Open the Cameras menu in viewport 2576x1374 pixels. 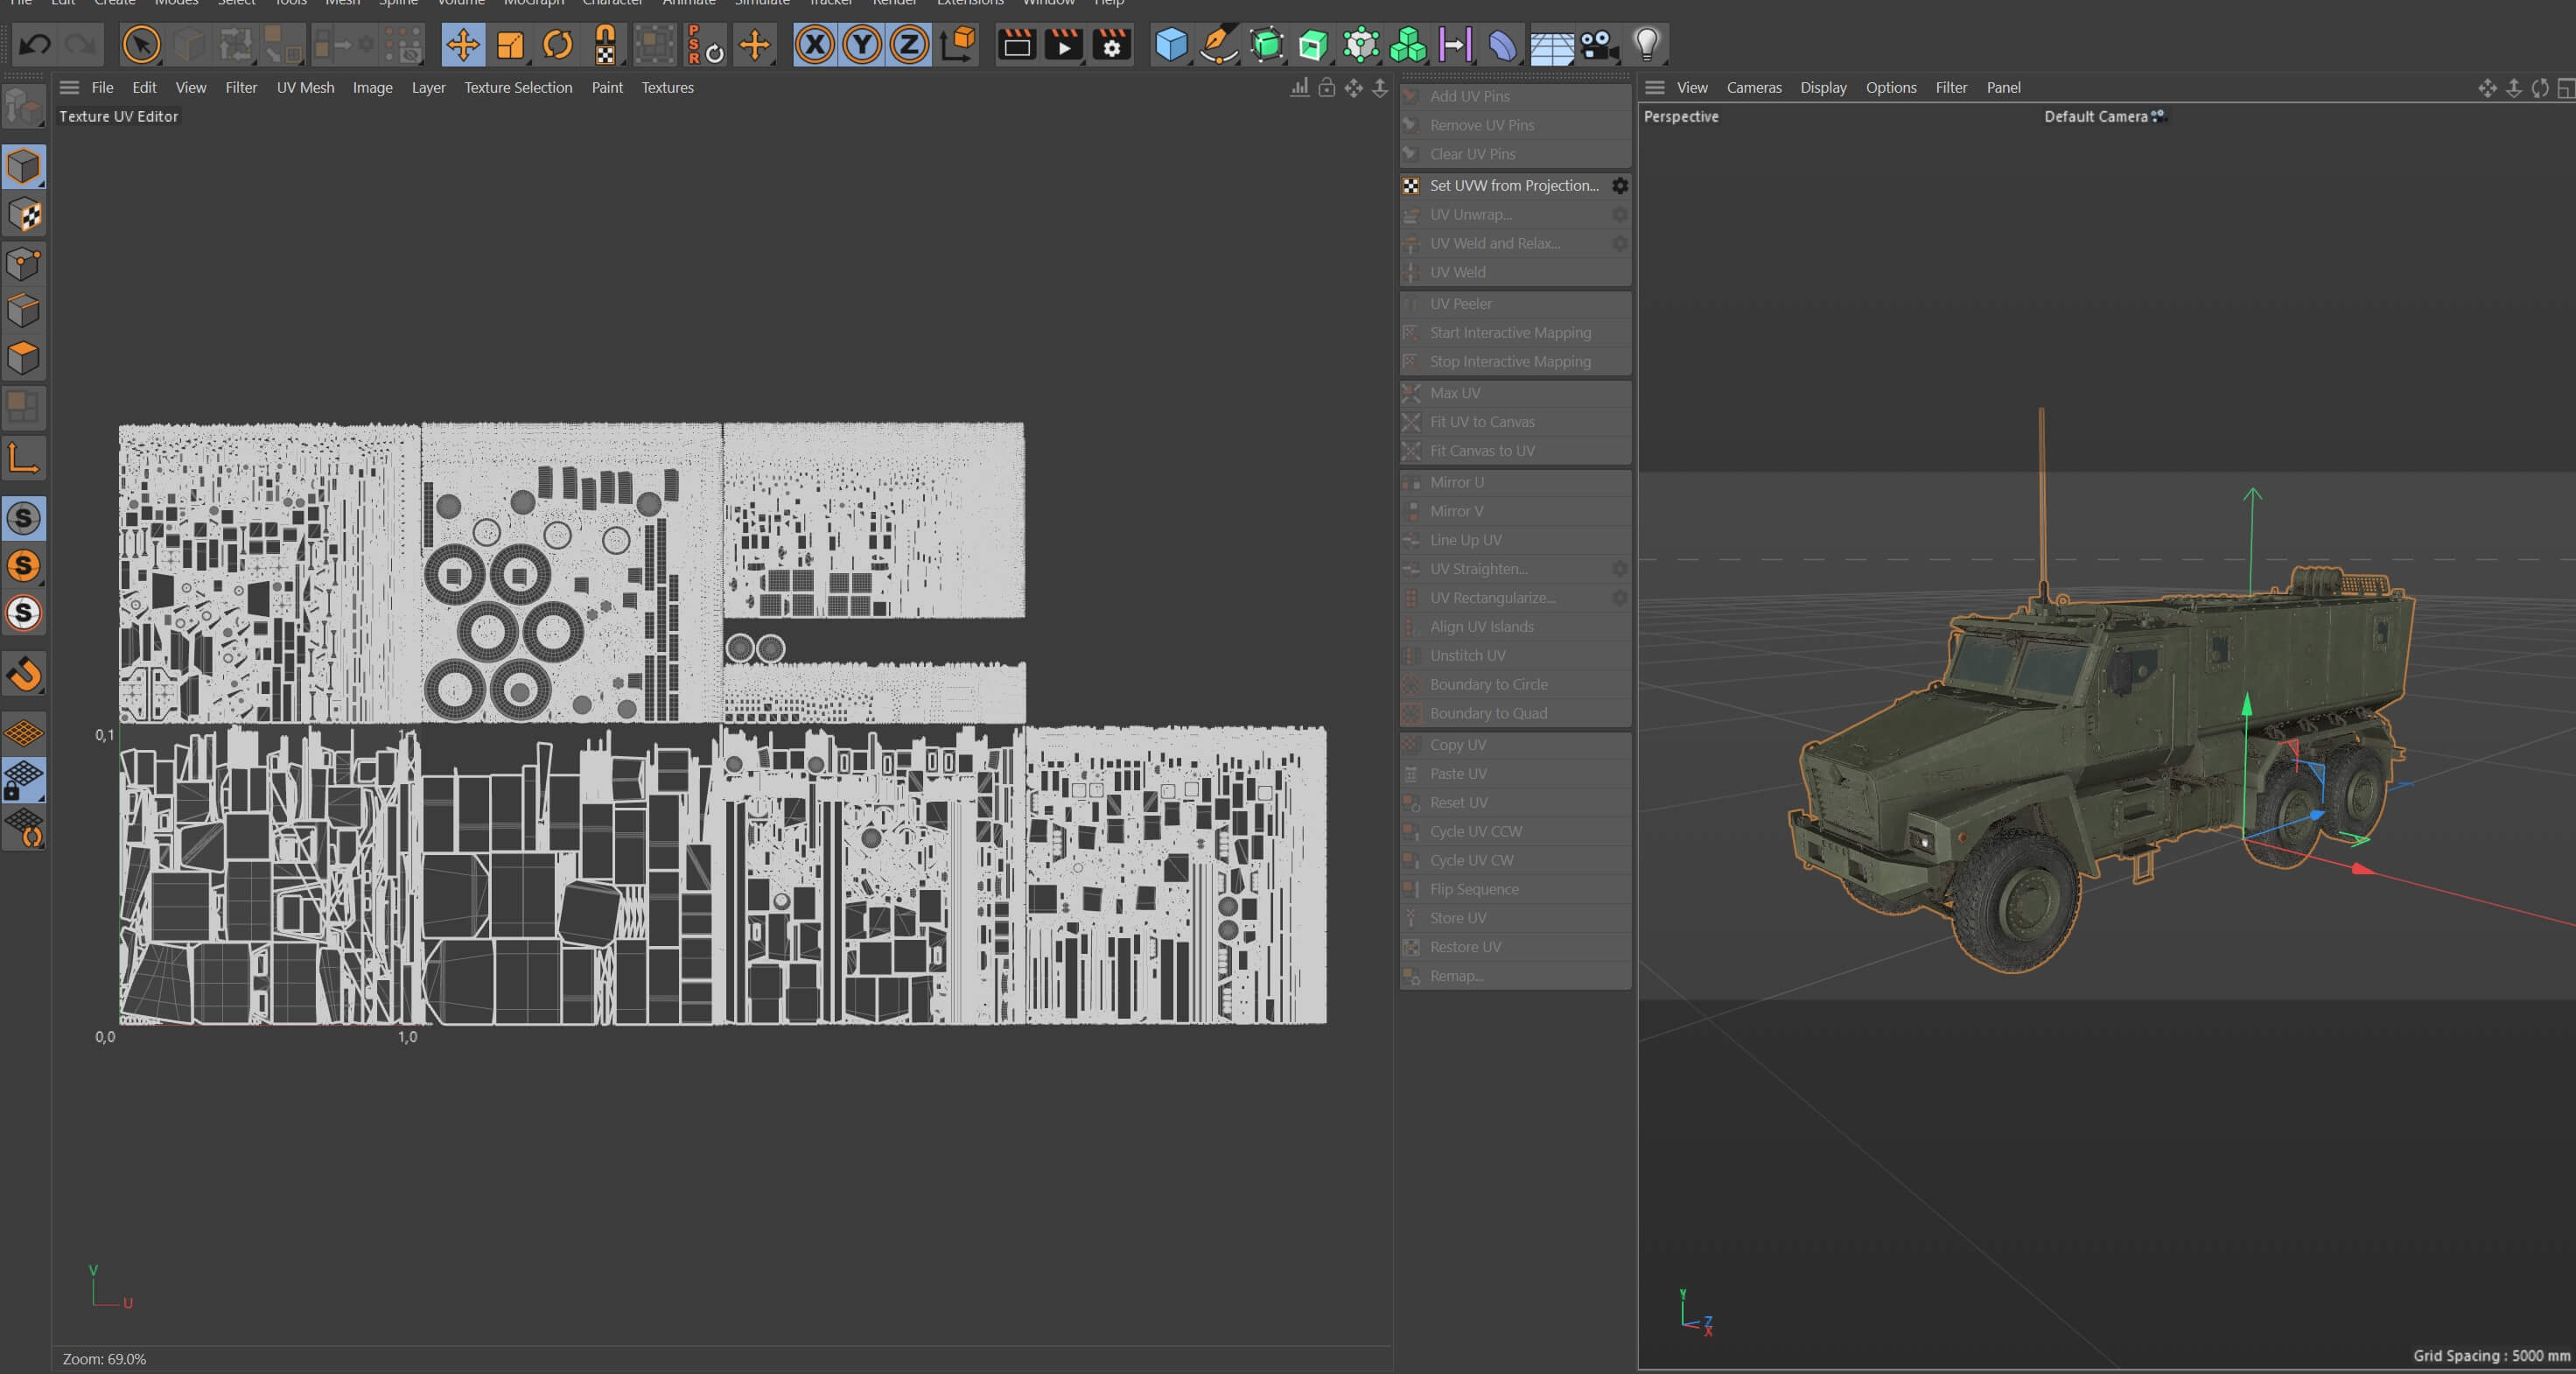coord(1753,88)
